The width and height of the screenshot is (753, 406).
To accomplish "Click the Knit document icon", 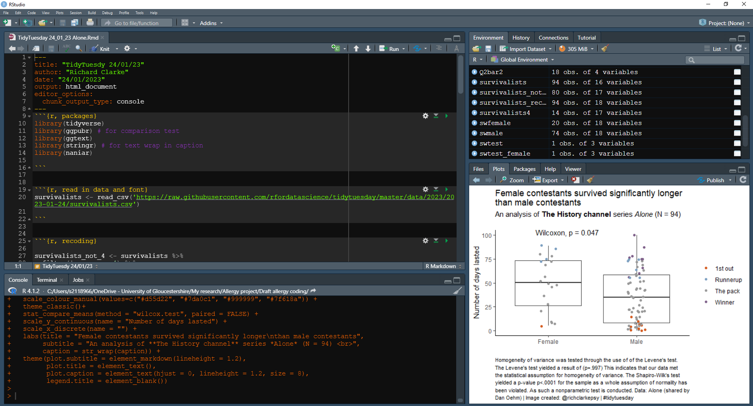I will 95,49.
